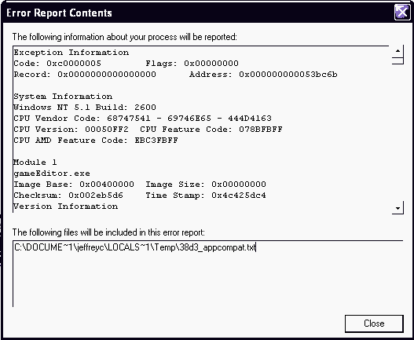
Task: Click the gameEditor.exe module name
Action: [52, 174]
